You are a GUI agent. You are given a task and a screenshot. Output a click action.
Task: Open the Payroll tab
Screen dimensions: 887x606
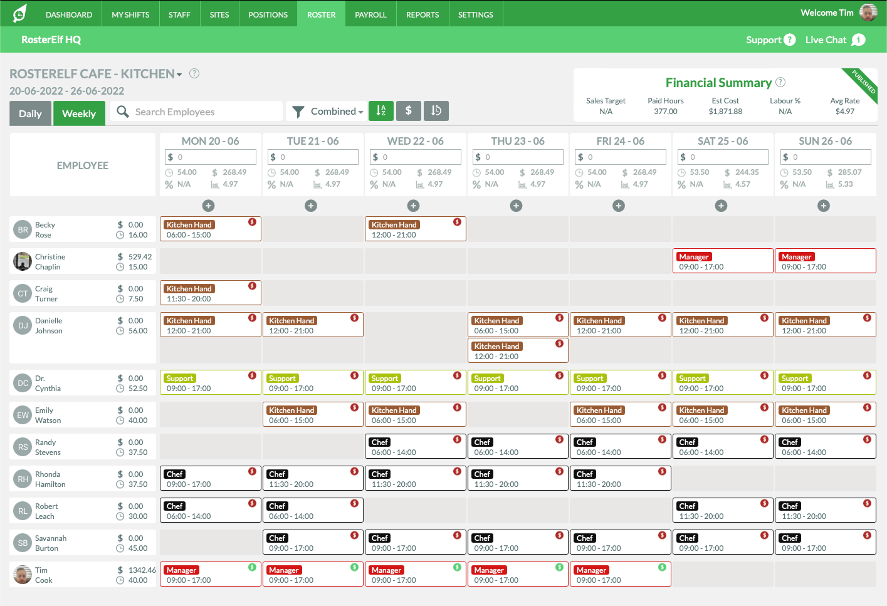coord(370,14)
